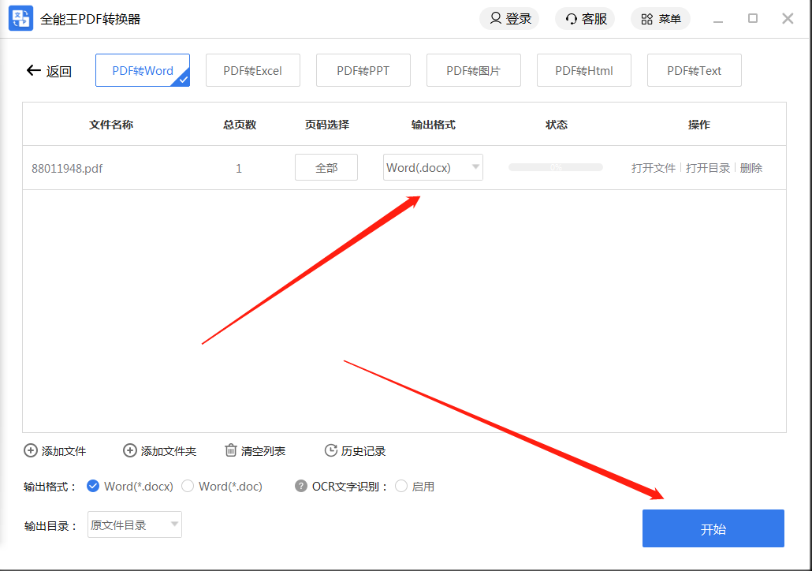Expand the Word(.docx) format dropdown in row
The width and height of the screenshot is (812, 571).
[x=475, y=167]
